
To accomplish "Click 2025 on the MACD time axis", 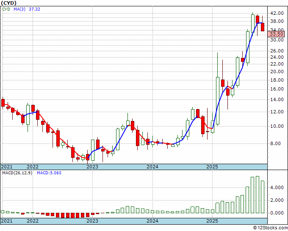I will pos(212,221).
